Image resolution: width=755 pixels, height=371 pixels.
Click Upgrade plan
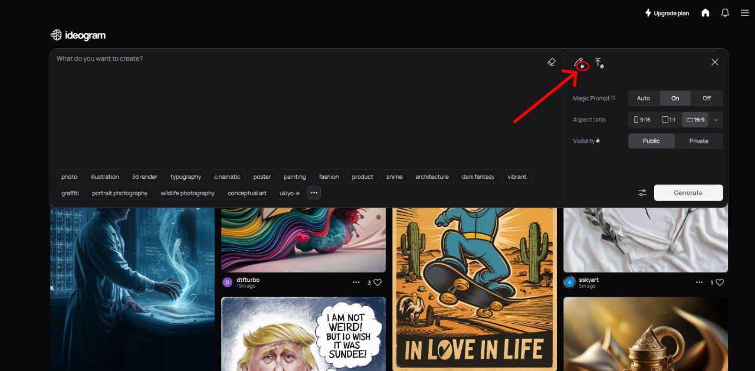point(667,13)
